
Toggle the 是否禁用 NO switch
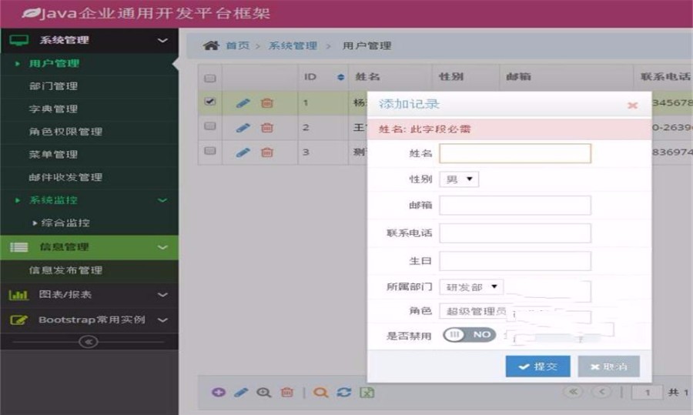tap(470, 335)
